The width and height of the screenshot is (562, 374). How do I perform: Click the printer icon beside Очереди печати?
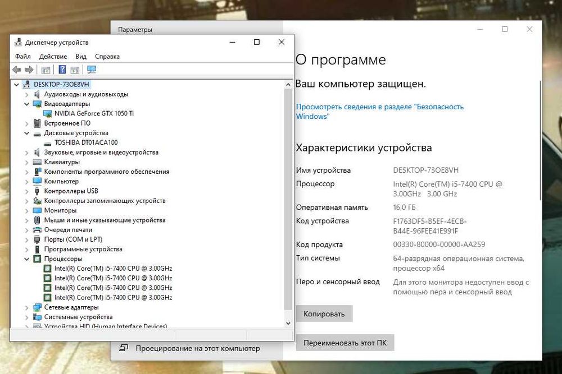coord(37,229)
